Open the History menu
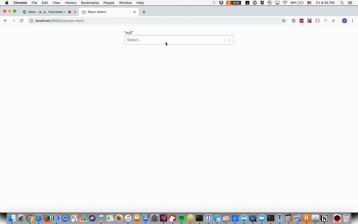The width and height of the screenshot is (358, 224). [71, 3]
